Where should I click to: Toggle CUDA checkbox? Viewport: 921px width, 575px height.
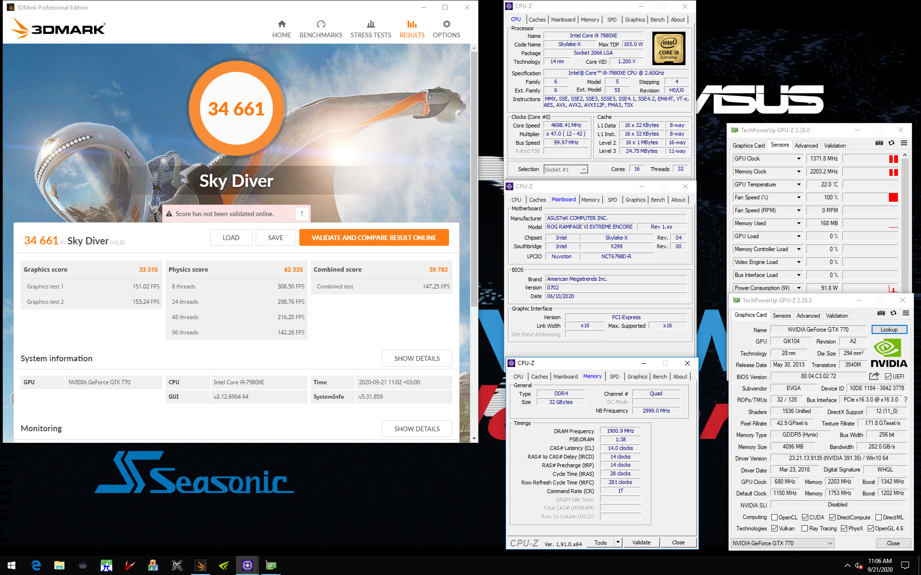(x=805, y=517)
